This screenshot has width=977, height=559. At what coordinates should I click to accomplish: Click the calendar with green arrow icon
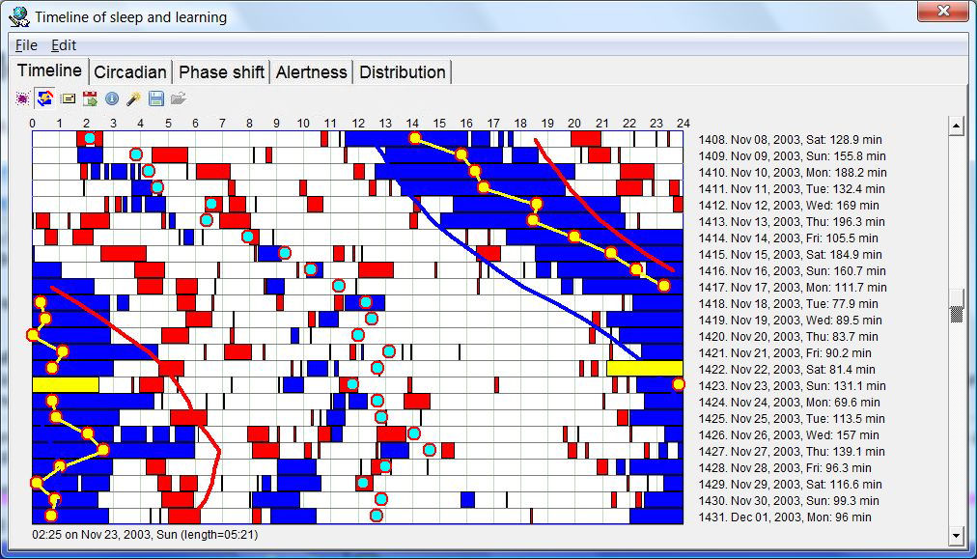(x=90, y=98)
